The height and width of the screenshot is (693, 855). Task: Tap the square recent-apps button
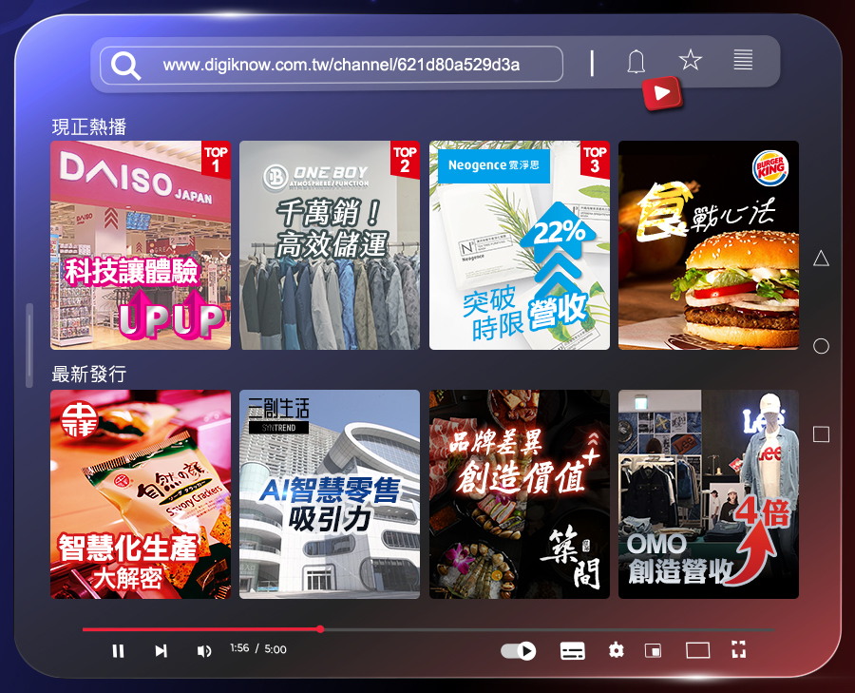click(821, 434)
